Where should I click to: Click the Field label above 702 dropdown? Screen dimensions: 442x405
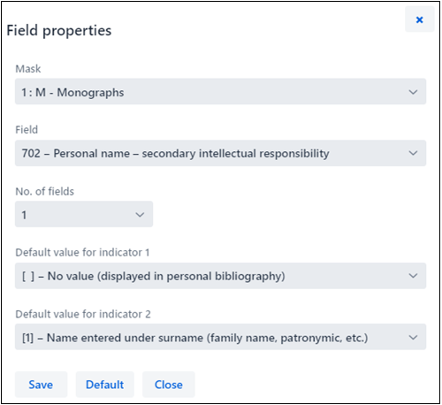[27, 130]
